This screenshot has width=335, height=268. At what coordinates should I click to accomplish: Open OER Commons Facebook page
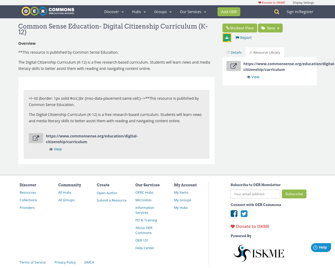[234, 213]
